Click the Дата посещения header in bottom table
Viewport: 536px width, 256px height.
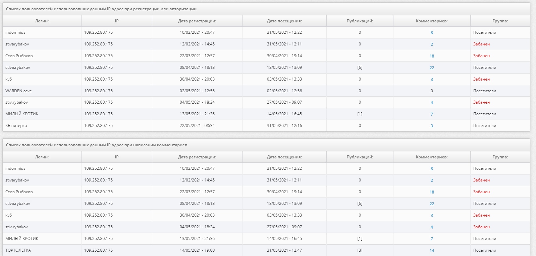point(284,157)
